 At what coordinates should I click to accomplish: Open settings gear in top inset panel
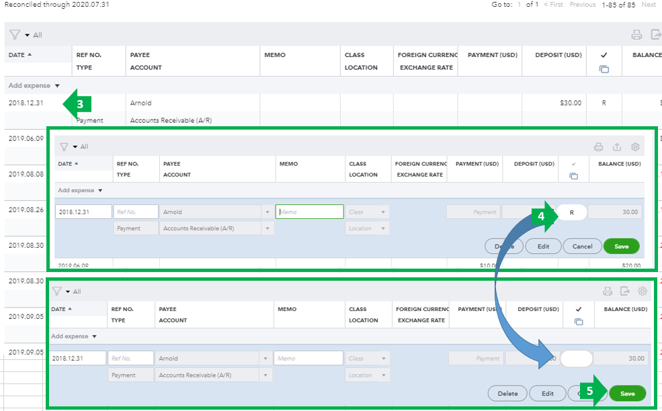tap(635, 147)
